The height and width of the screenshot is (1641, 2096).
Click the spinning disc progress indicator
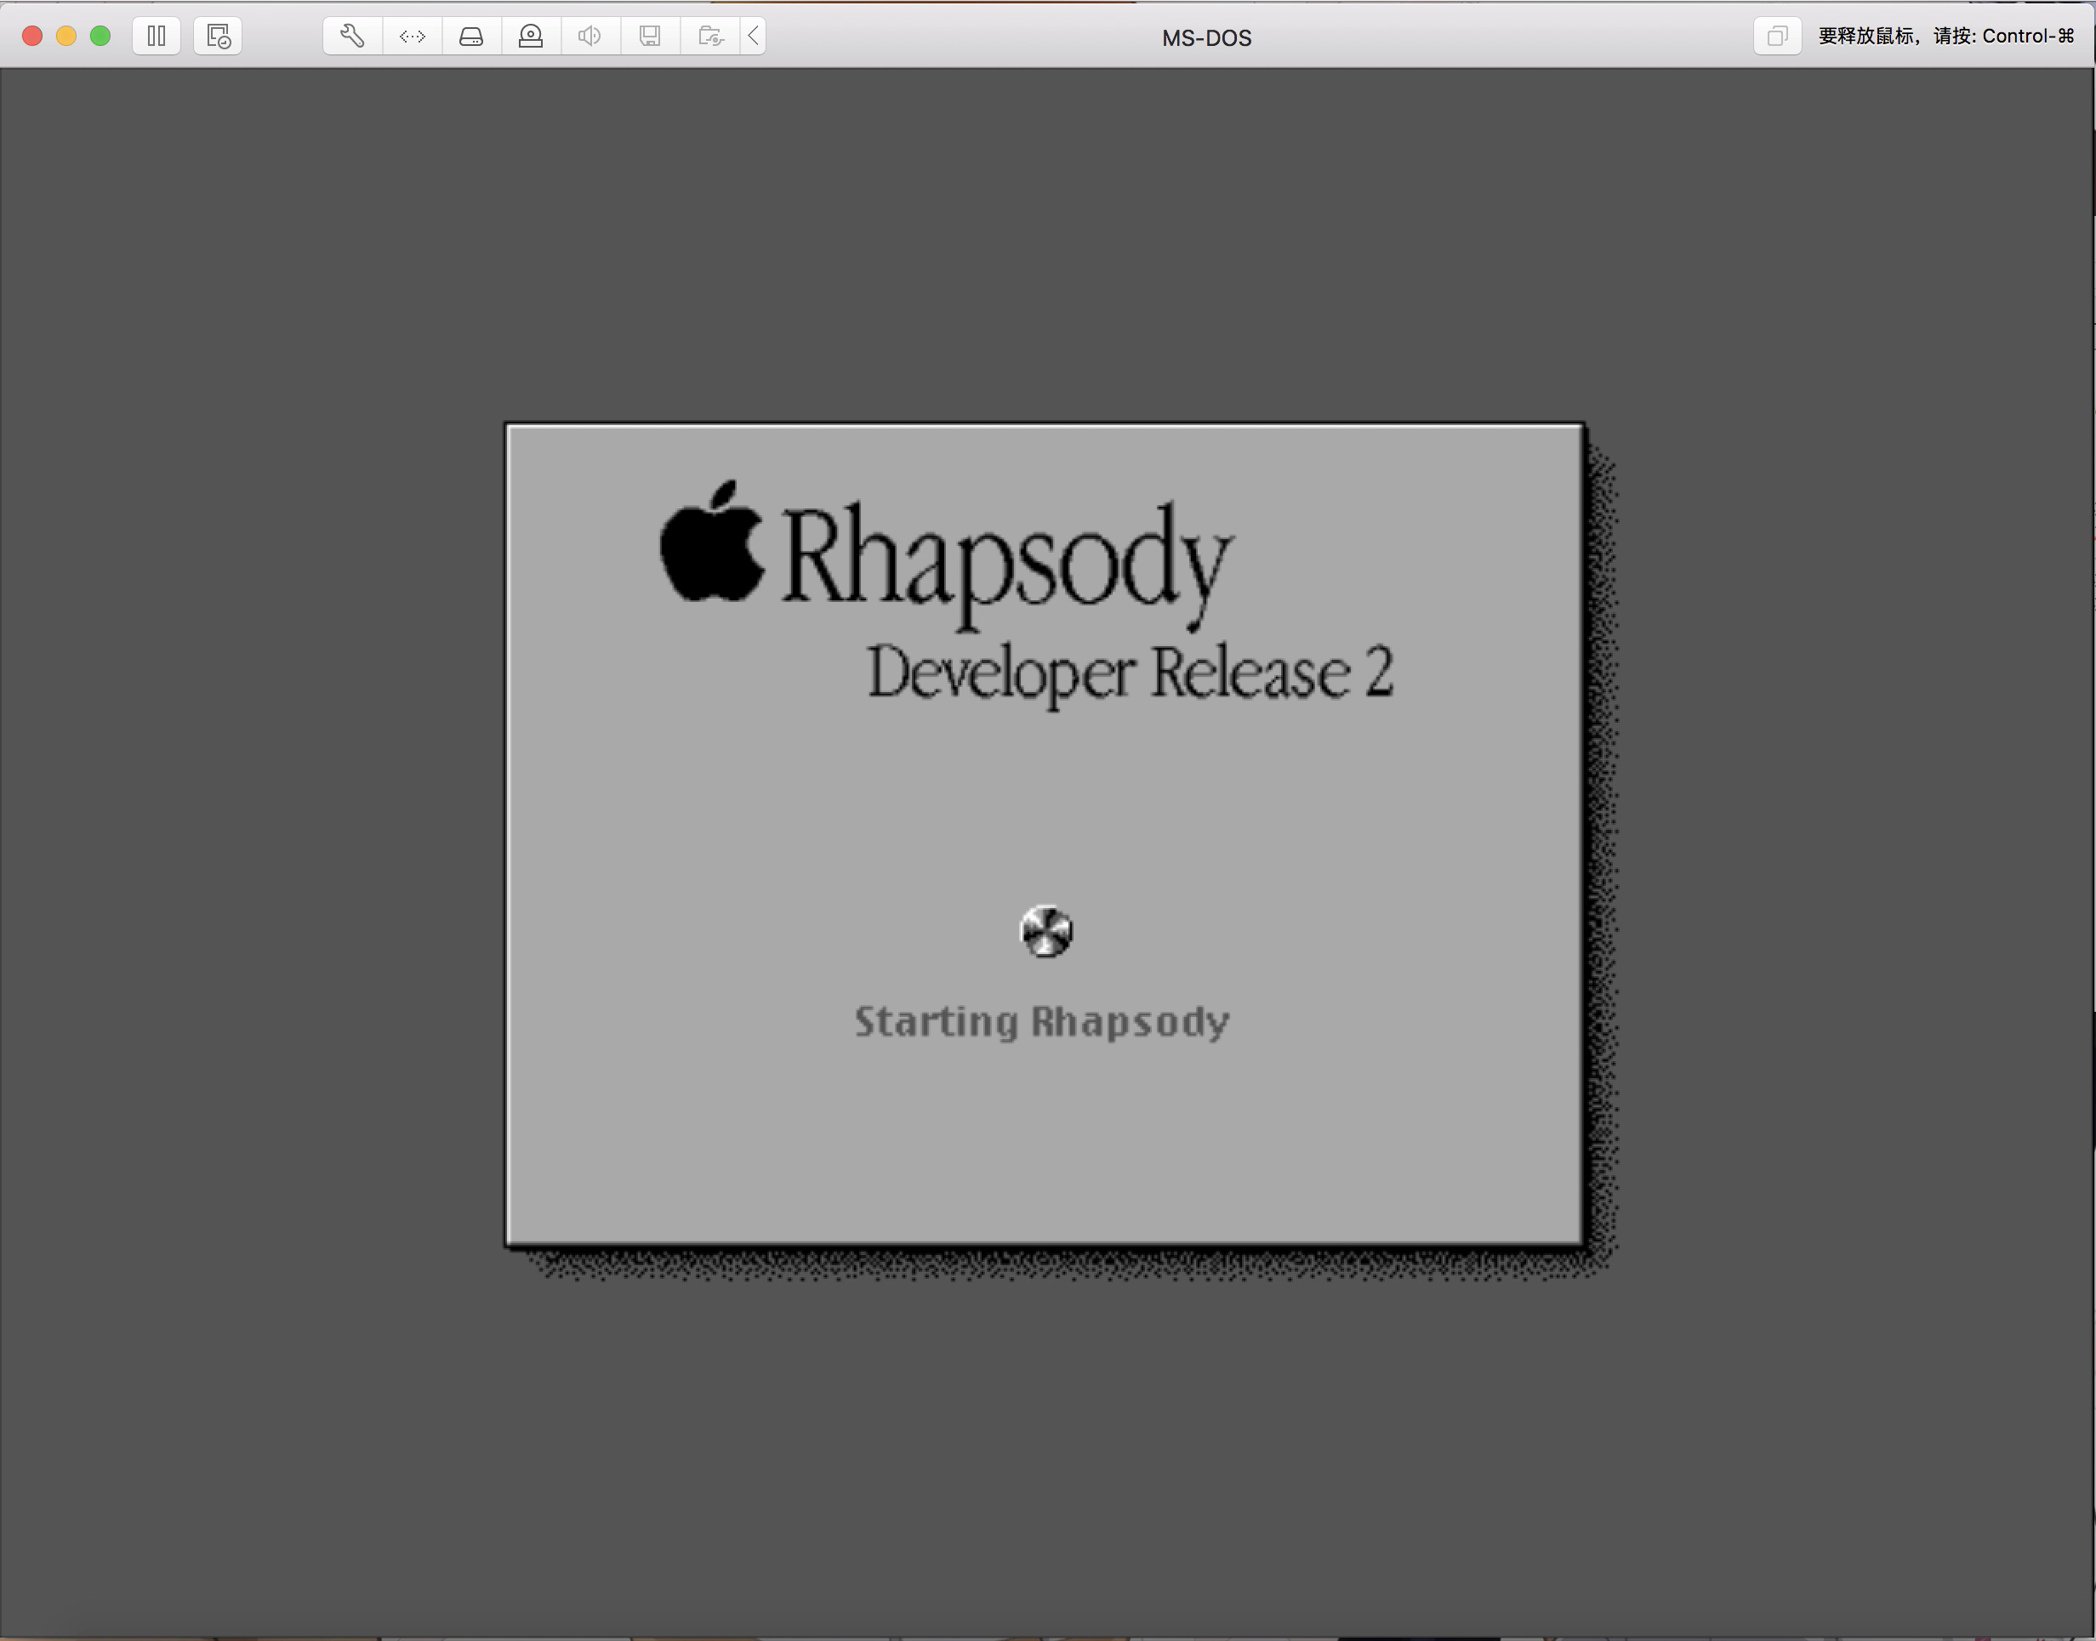(1046, 931)
